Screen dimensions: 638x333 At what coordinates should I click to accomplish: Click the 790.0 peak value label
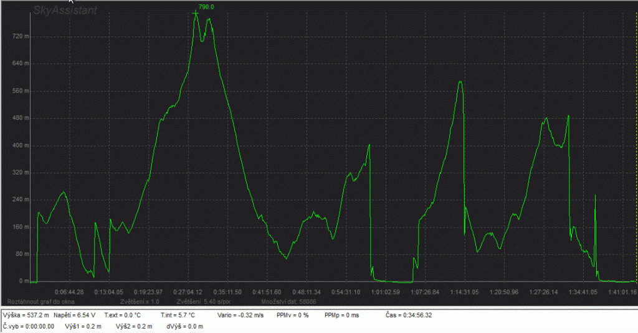tap(206, 7)
